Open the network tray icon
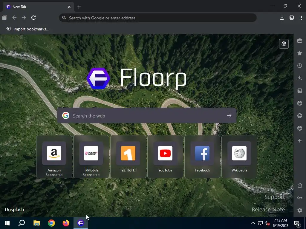The height and width of the screenshot is (229, 306). pyautogui.click(x=260, y=223)
